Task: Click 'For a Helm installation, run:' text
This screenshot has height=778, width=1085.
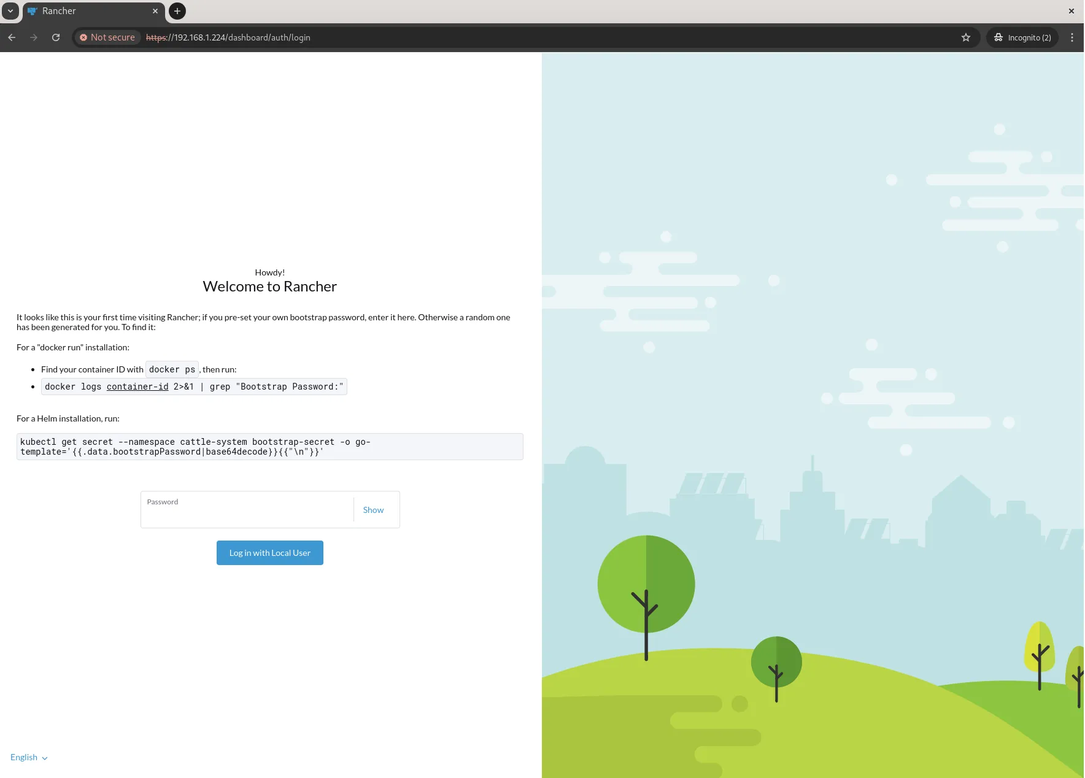Action: point(68,418)
